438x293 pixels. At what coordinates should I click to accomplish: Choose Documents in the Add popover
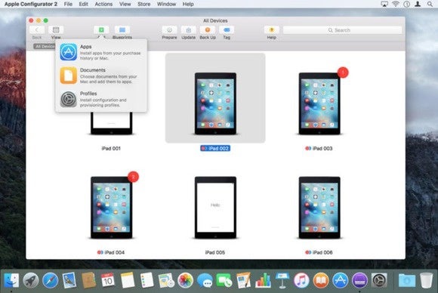click(101, 76)
